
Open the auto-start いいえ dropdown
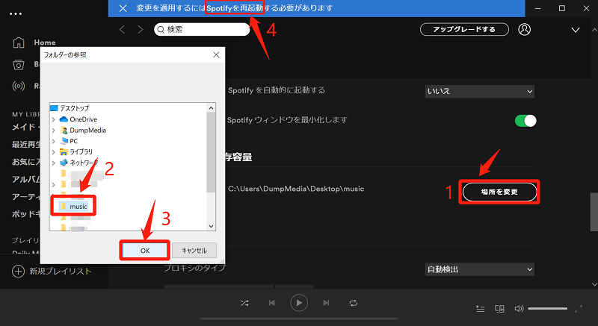point(479,91)
